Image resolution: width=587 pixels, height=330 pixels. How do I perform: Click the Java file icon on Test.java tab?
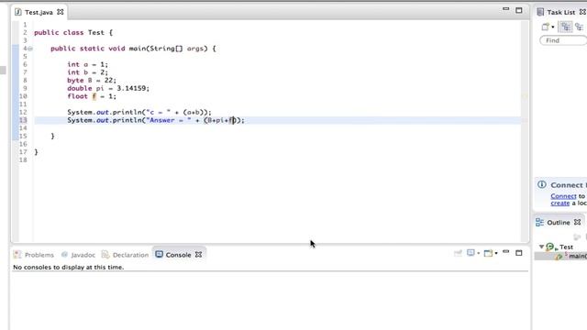18,12
